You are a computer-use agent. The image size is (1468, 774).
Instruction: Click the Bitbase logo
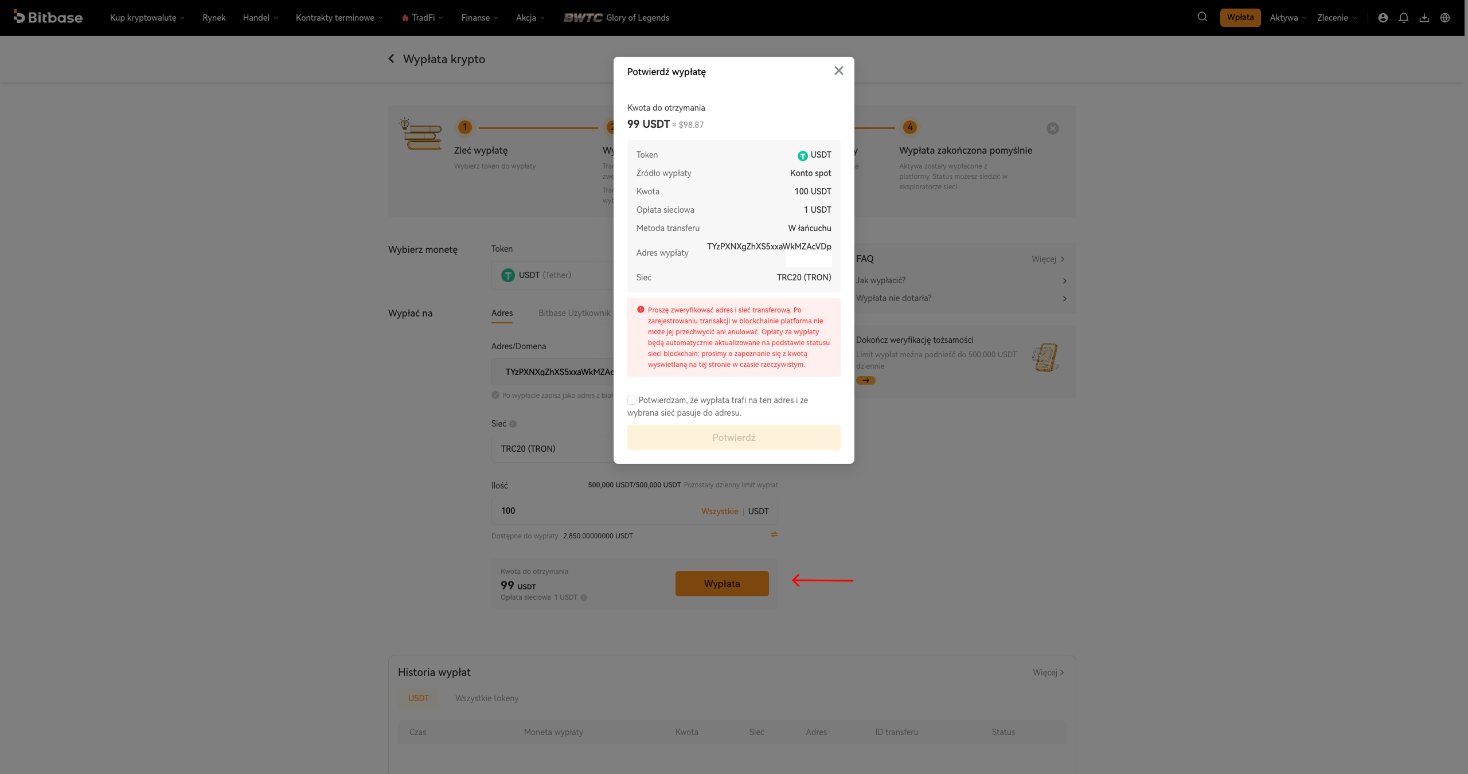click(48, 17)
